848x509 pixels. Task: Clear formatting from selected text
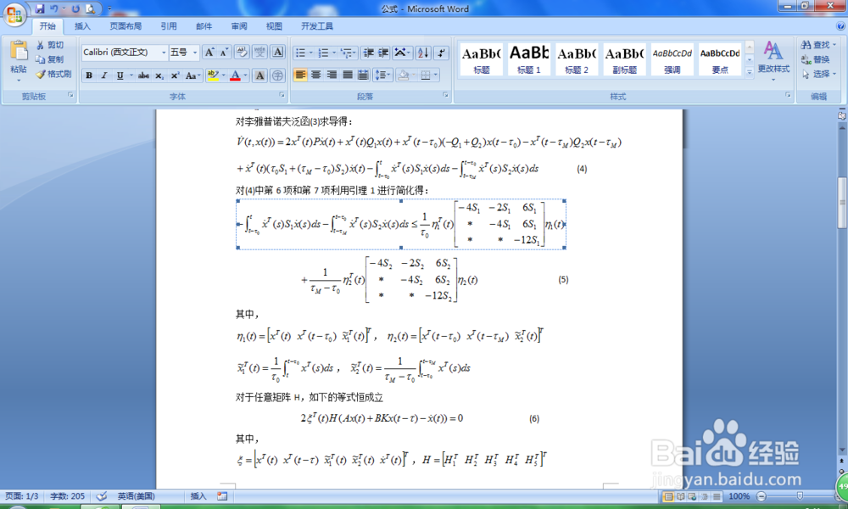pyautogui.click(x=241, y=53)
